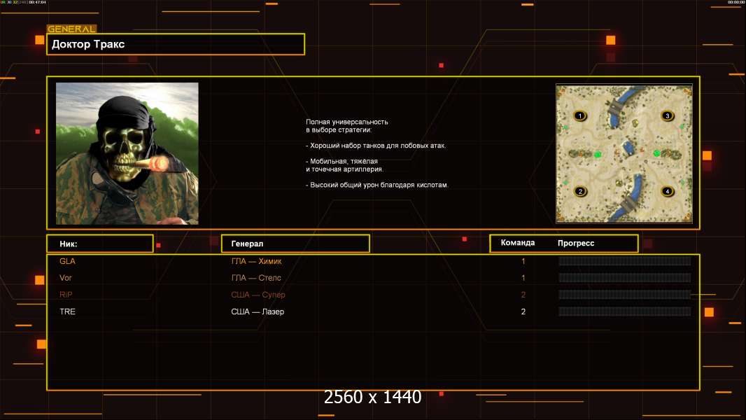Select player GLA in the list
The height and width of the screenshot is (420, 746).
click(x=67, y=261)
